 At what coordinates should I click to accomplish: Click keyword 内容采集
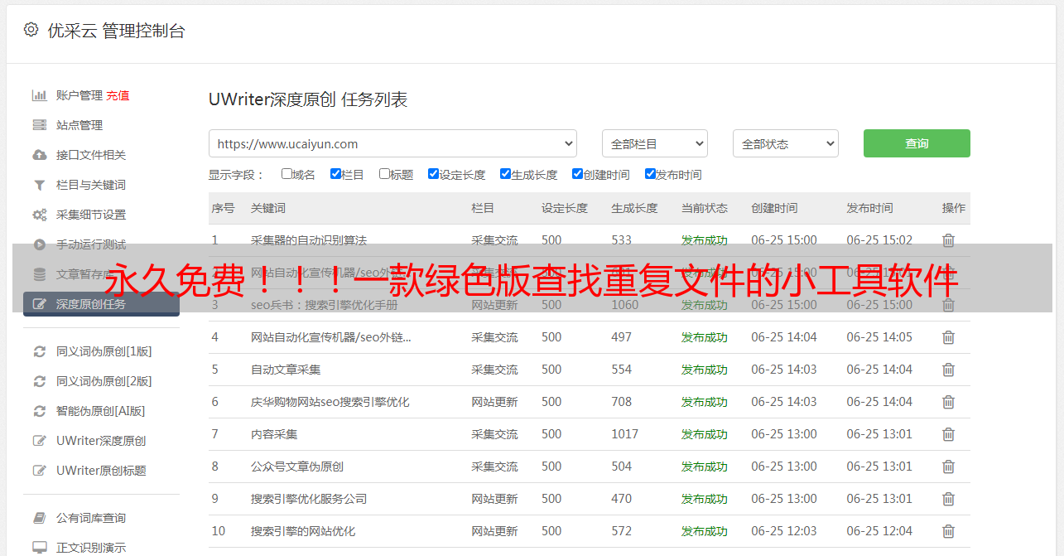(x=274, y=434)
